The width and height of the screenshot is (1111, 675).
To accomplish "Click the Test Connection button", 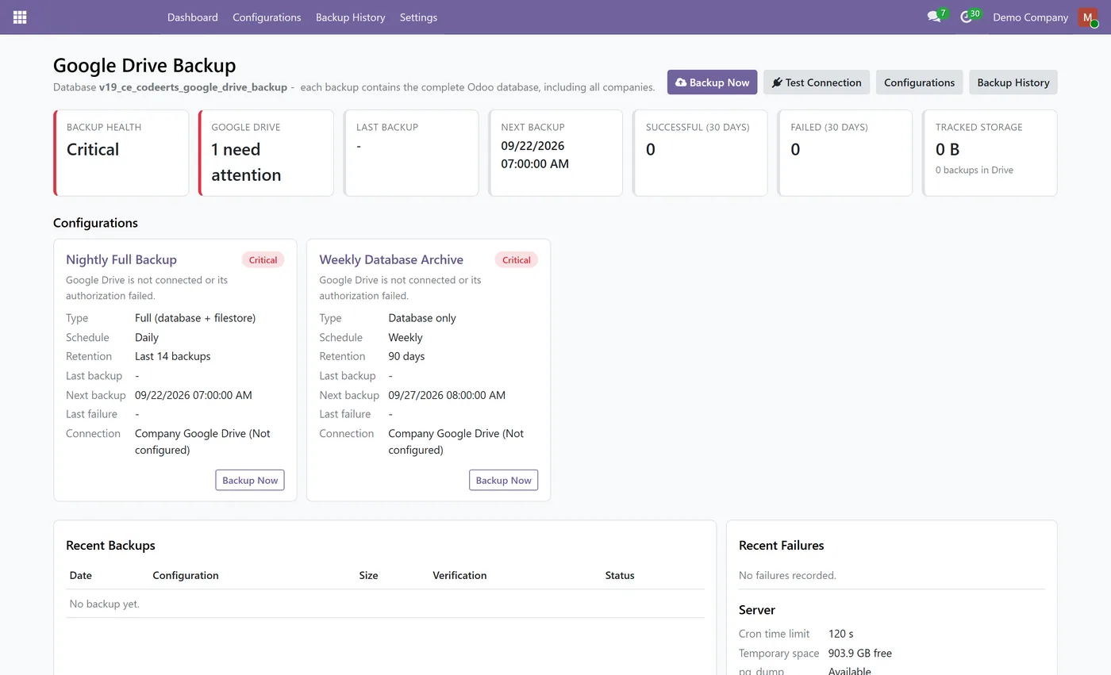I will (817, 82).
